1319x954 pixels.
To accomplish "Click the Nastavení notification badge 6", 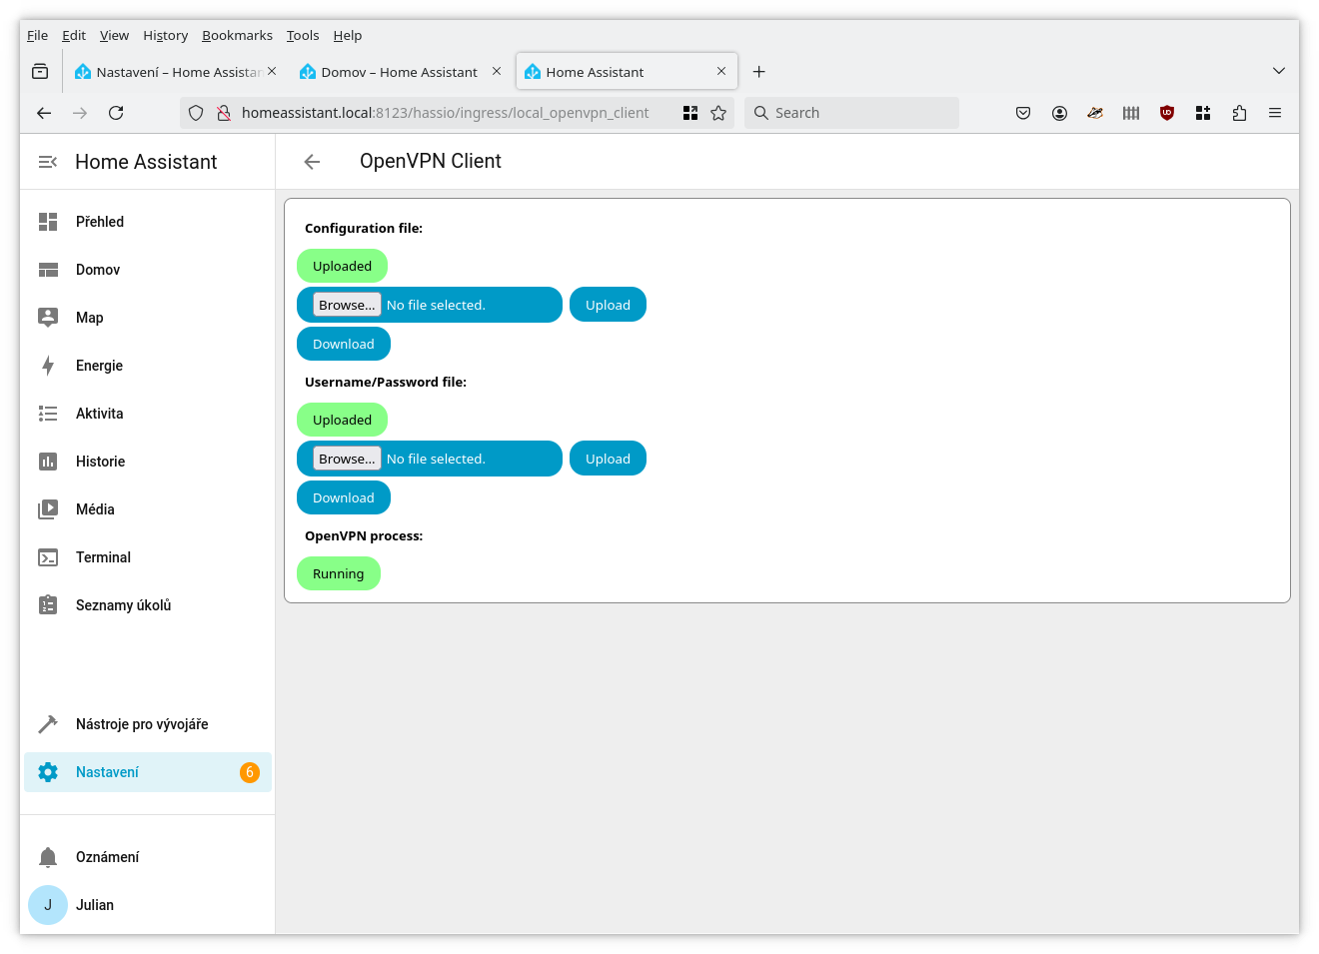I will pos(250,772).
